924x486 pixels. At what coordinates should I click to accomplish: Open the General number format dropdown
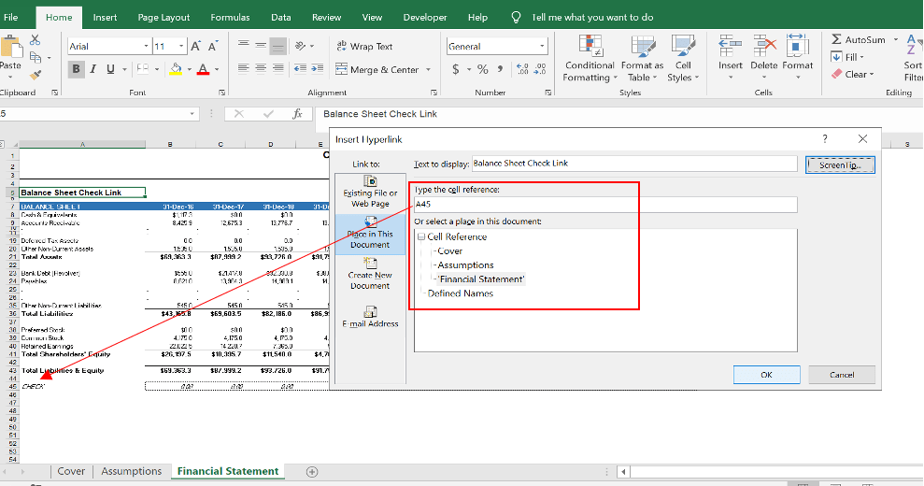point(541,46)
